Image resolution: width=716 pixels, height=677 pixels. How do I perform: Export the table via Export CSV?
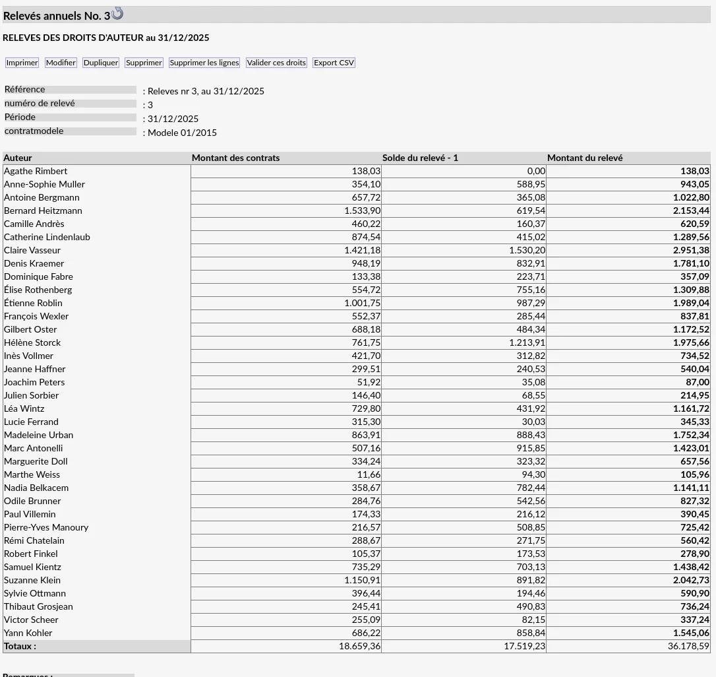[x=334, y=63]
